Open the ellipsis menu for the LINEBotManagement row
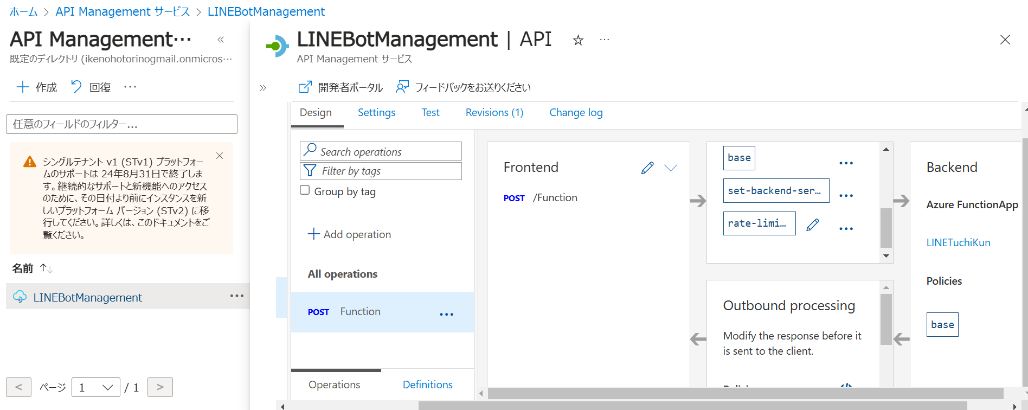The height and width of the screenshot is (410, 1028). pos(237,296)
